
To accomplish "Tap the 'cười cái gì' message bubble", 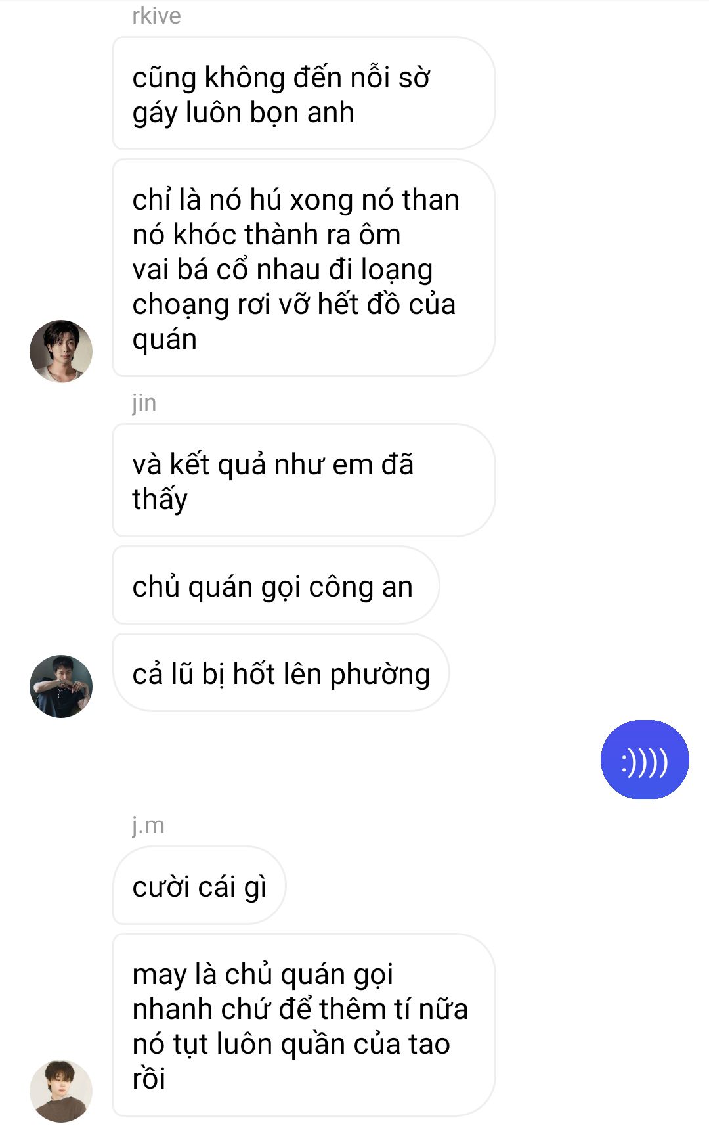I will (200, 886).
